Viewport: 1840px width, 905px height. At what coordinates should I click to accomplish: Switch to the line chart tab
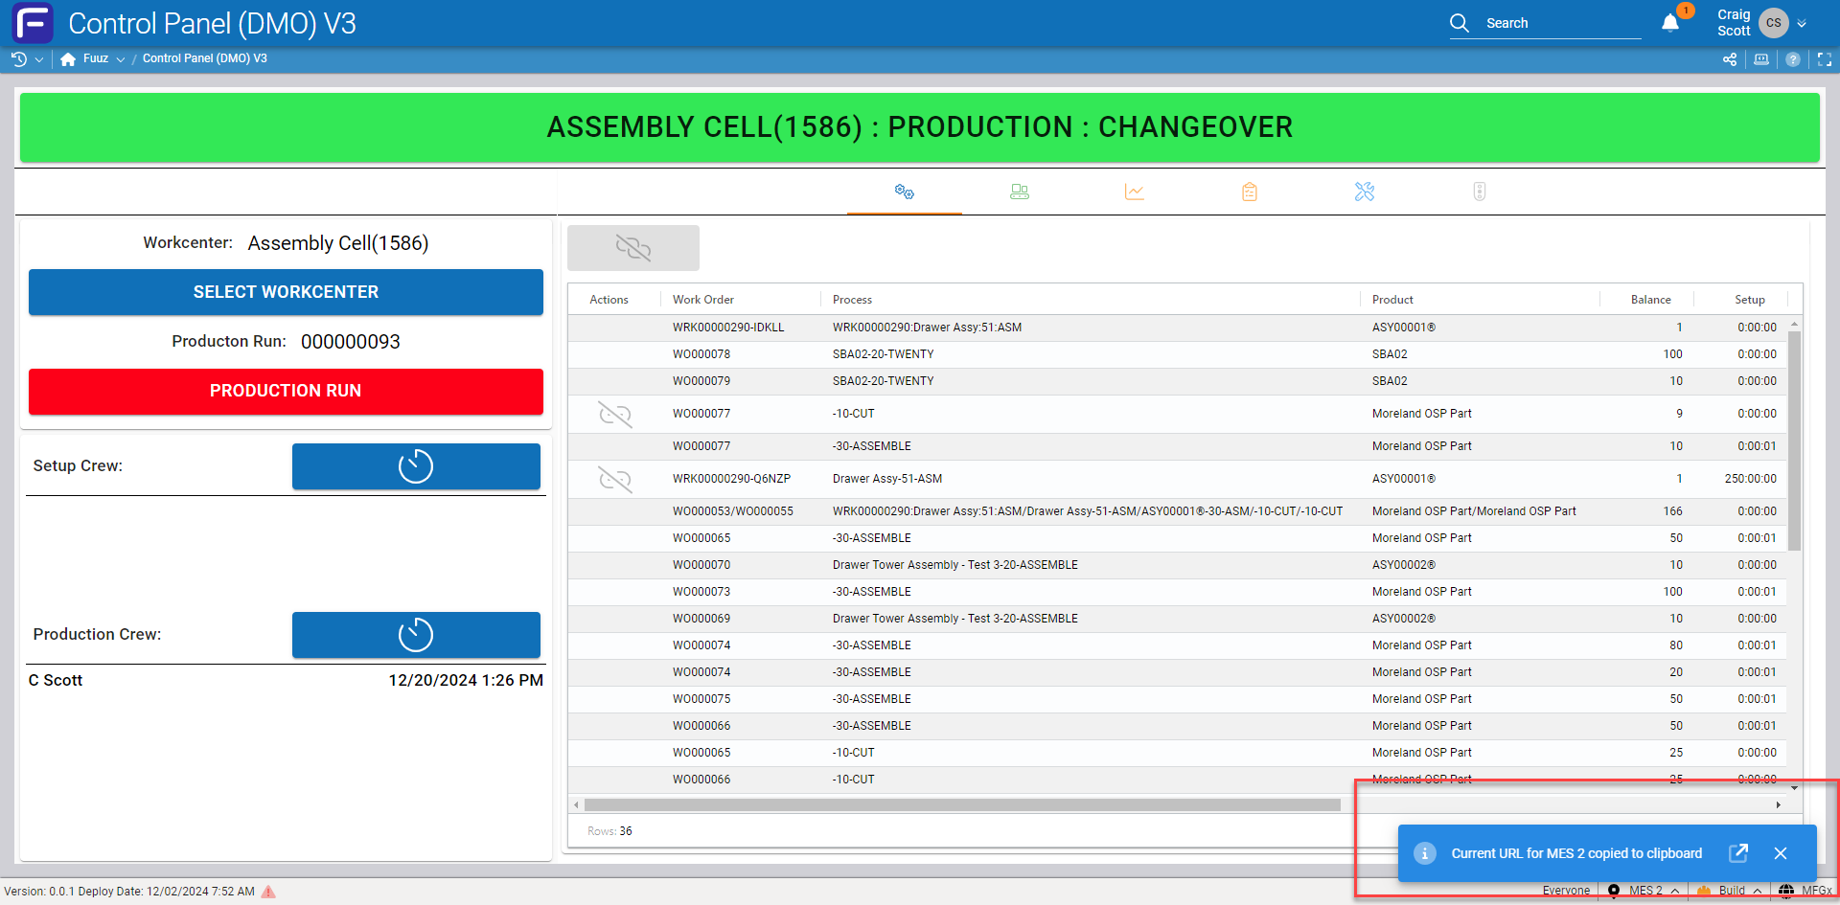[1134, 192]
